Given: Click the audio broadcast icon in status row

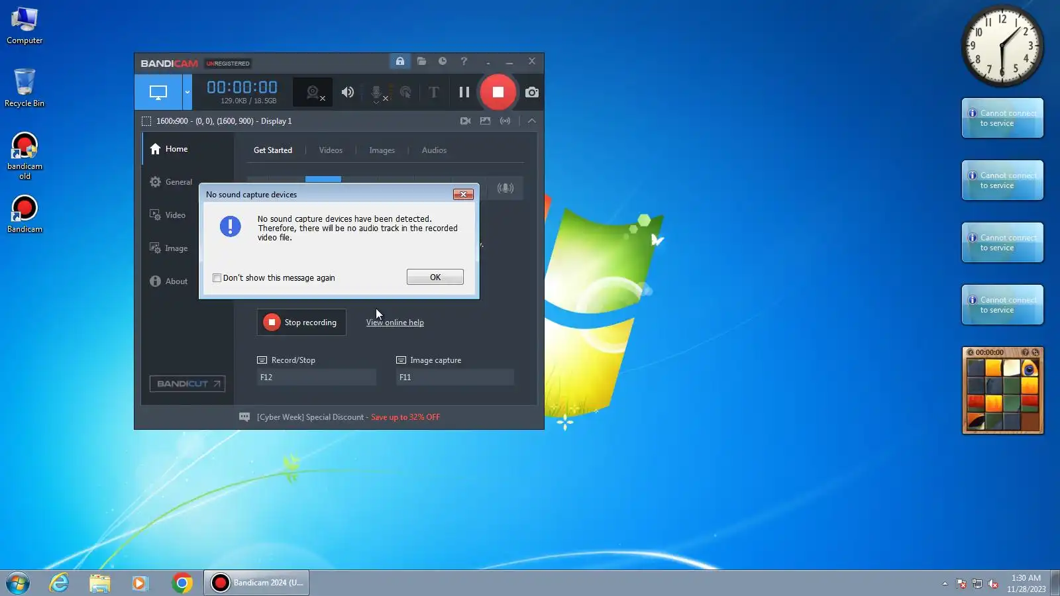Looking at the screenshot, I should 505,121.
